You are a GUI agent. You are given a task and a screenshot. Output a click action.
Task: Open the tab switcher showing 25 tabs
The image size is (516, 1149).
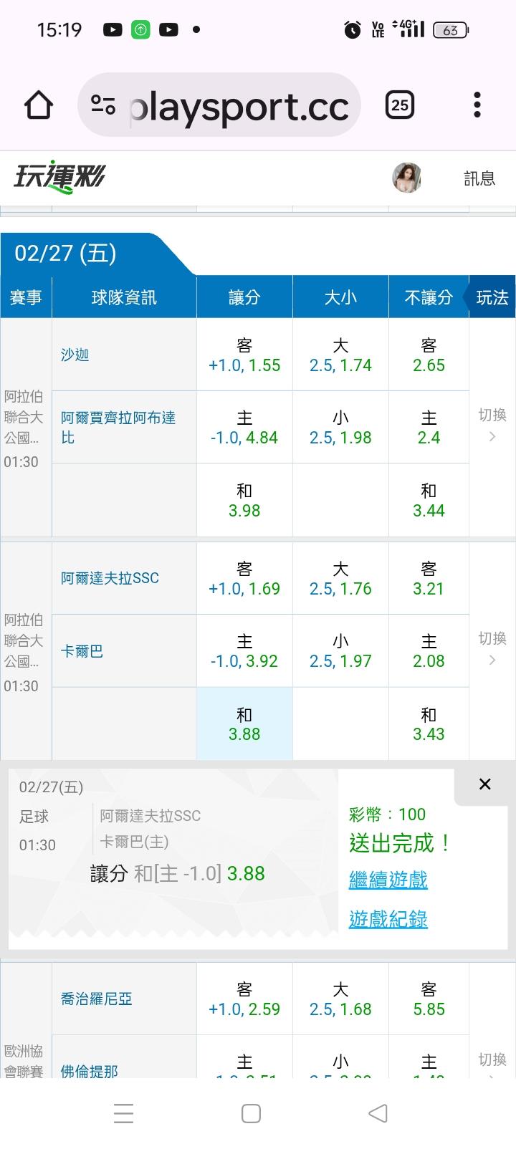(x=399, y=105)
